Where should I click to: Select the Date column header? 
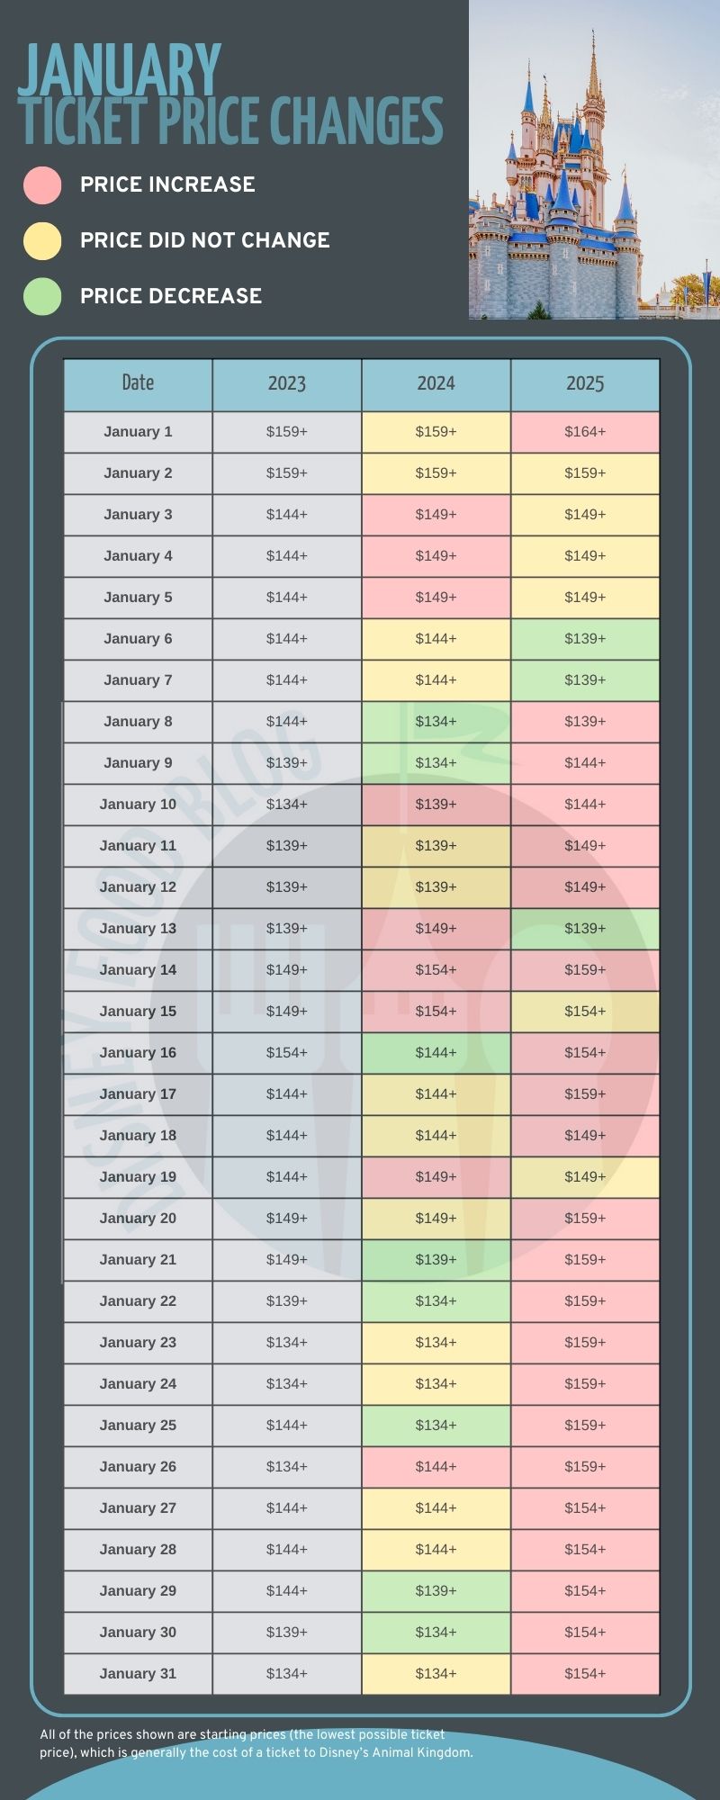pyautogui.click(x=138, y=384)
